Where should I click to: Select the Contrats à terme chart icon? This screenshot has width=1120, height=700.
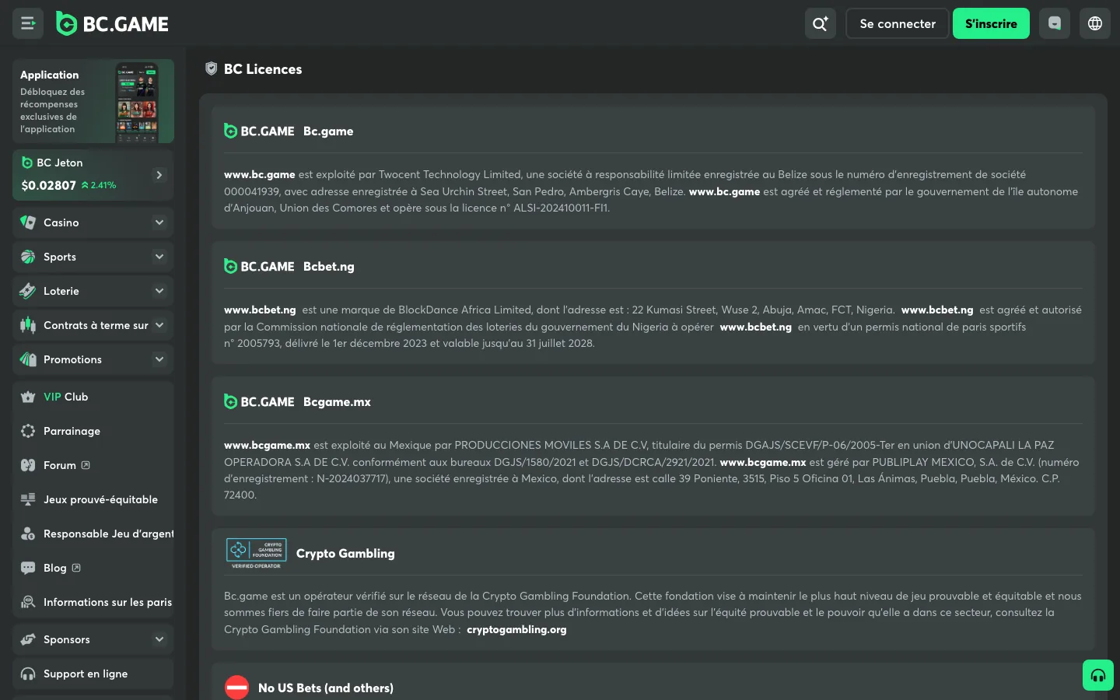[x=28, y=325]
